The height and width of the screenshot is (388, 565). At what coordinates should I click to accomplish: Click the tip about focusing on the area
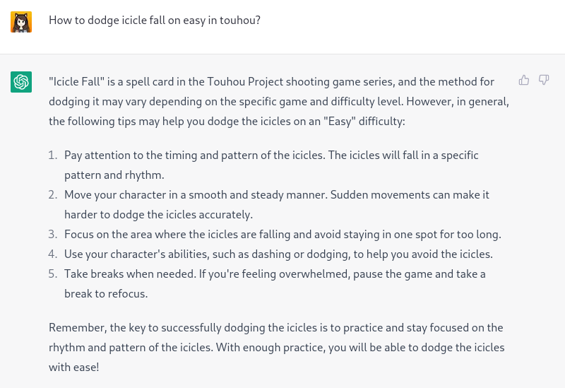click(282, 234)
